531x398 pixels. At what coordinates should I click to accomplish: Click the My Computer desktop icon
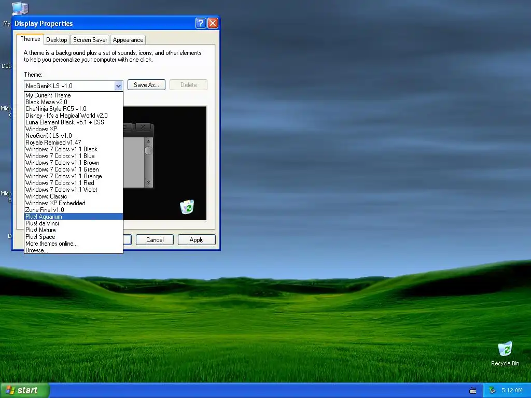click(x=20, y=9)
